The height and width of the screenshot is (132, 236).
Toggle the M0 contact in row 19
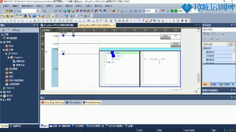(x=73, y=35)
